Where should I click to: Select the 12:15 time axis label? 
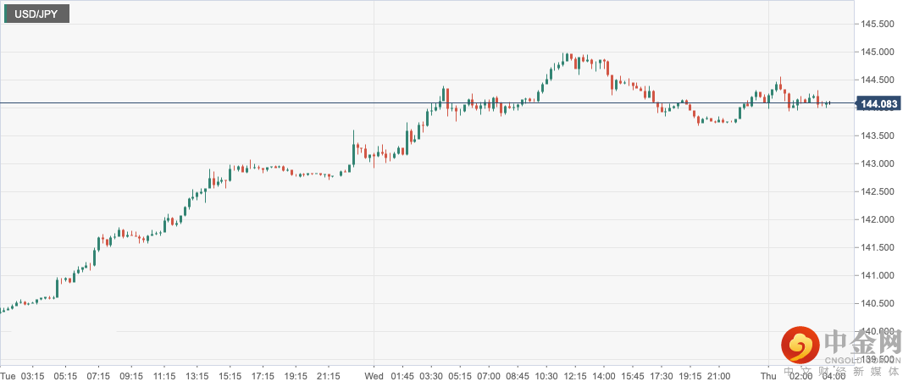(x=576, y=376)
